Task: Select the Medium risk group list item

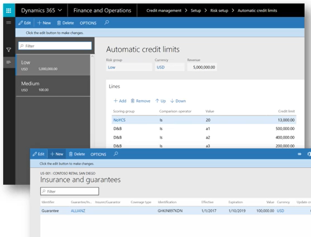Action: (x=53, y=86)
